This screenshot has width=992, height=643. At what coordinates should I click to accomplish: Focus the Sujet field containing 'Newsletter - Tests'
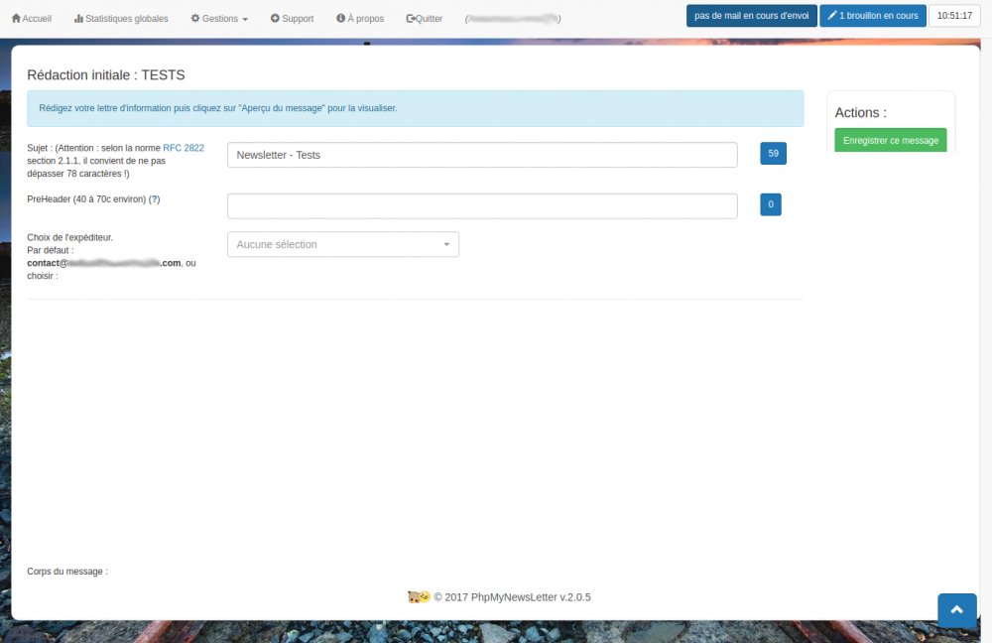pyautogui.click(x=482, y=155)
